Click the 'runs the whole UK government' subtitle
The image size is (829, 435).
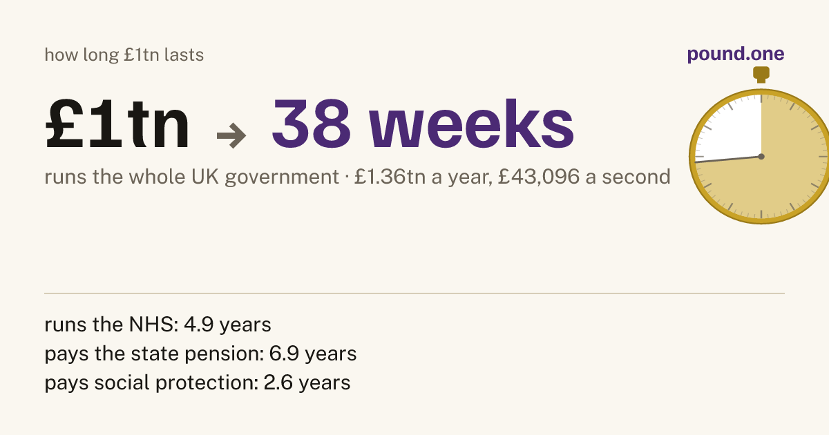pos(193,177)
